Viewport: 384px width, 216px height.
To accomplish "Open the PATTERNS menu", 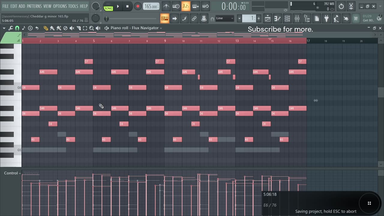I will [34, 6].
